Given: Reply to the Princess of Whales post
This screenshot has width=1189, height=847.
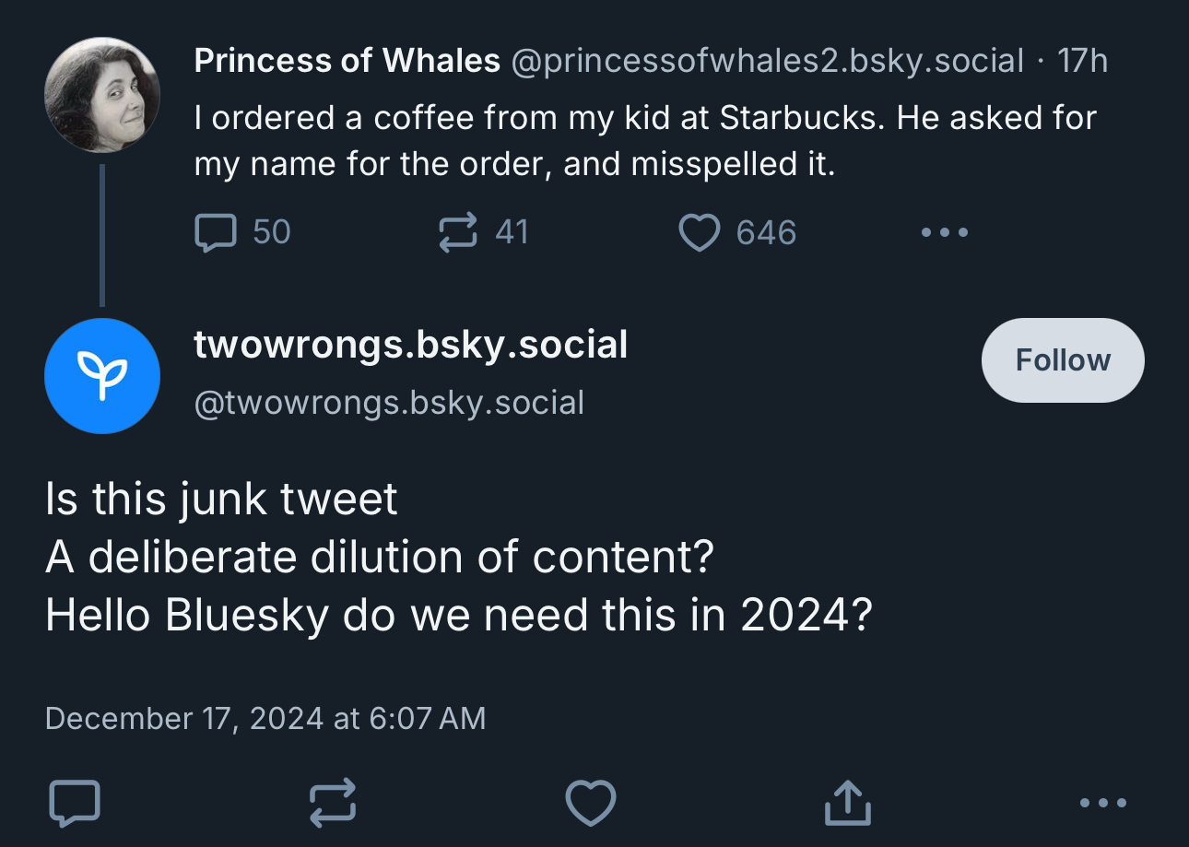Looking at the screenshot, I should [x=217, y=232].
